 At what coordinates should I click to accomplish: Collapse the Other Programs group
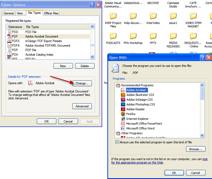pyautogui.click(x=118, y=133)
